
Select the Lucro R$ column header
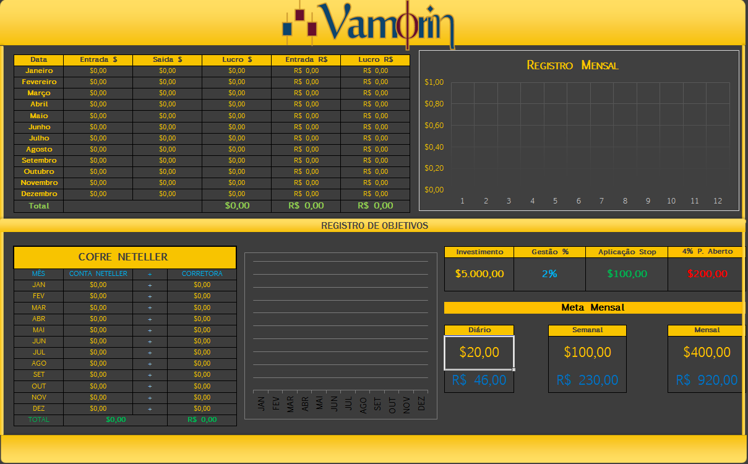pyautogui.click(x=376, y=60)
